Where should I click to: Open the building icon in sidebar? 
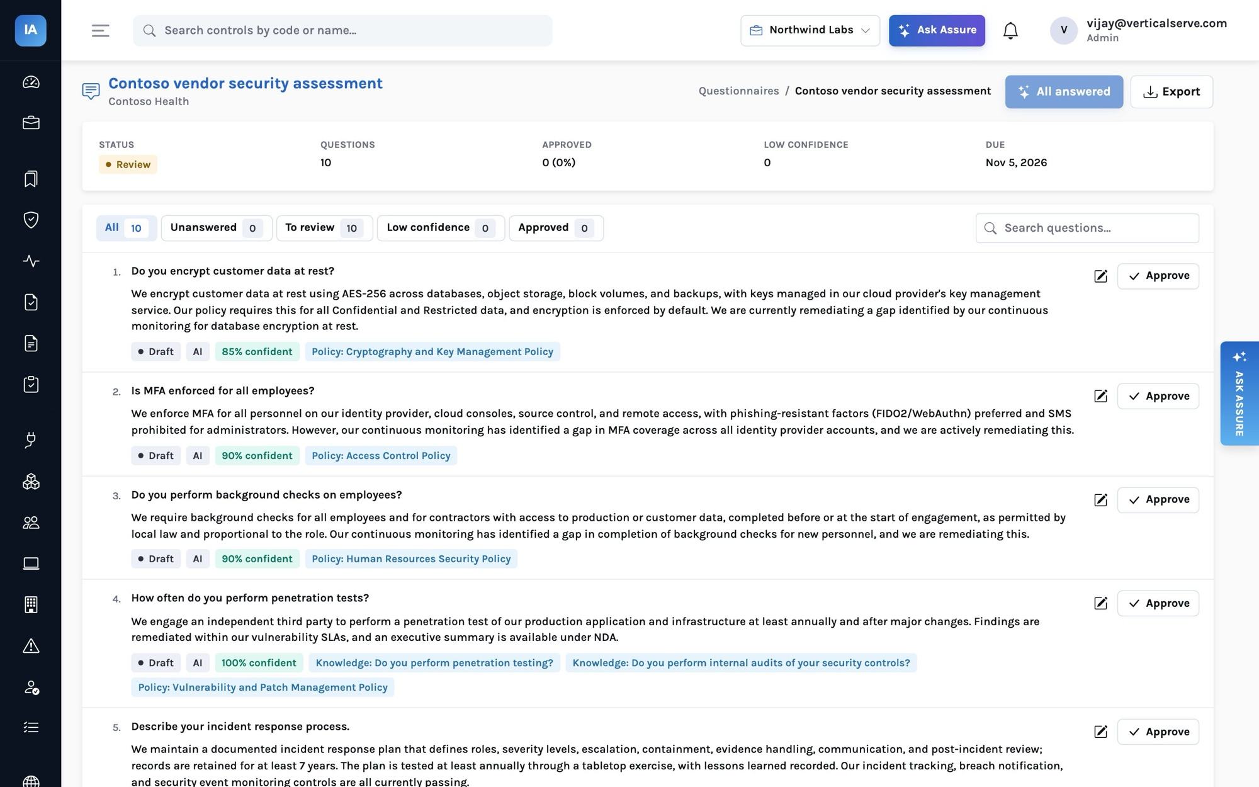pos(31,604)
